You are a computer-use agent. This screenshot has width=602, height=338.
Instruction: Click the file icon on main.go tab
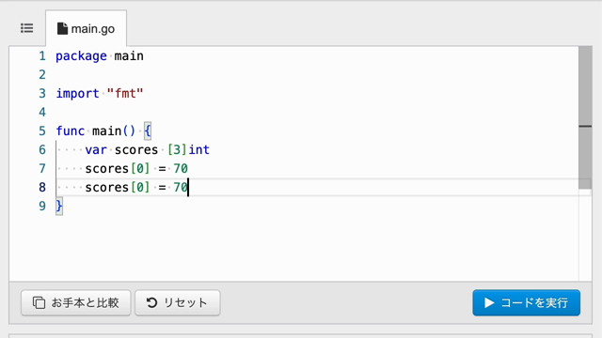[62, 28]
